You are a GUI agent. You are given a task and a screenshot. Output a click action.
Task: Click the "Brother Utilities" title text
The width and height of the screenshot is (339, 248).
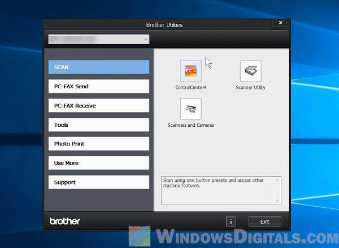pyautogui.click(x=164, y=25)
